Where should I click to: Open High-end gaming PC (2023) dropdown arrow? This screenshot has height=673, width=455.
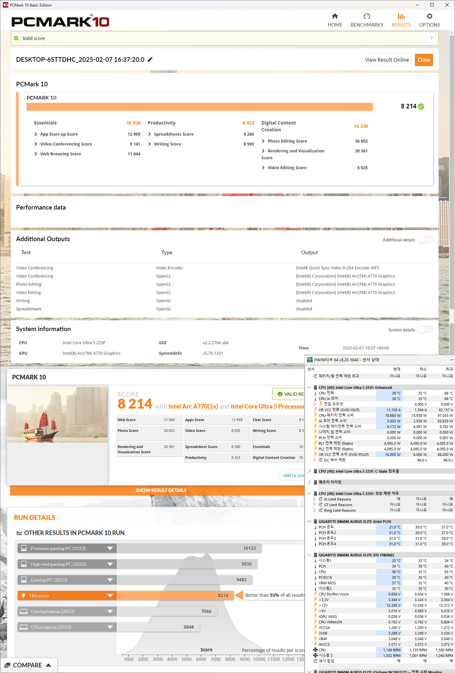coord(110,564)
